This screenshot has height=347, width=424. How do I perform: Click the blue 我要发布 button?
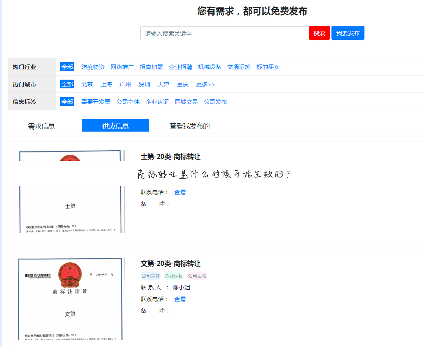[x=348, y=33]
